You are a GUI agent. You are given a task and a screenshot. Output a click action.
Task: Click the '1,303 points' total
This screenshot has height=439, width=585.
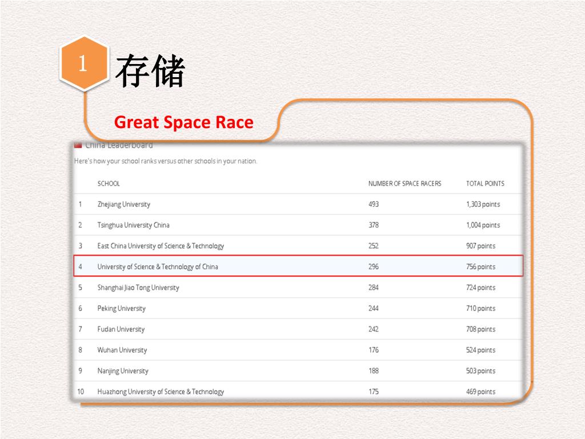coord(483,205)
